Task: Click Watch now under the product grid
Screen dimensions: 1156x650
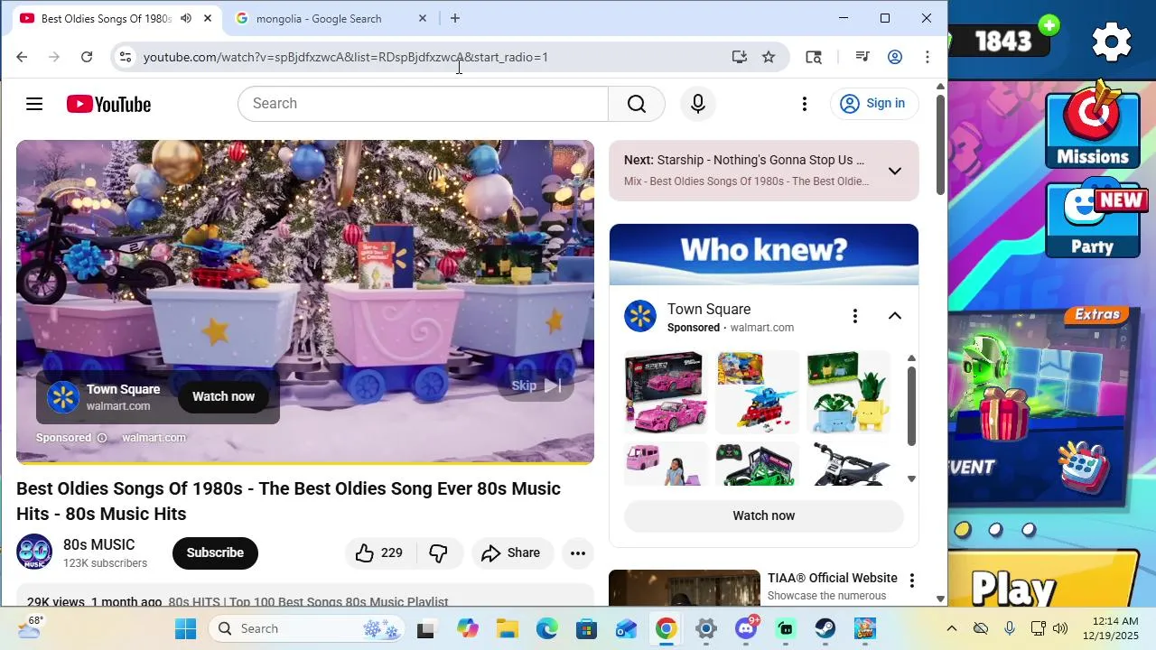Action: [x=763, y=515]
